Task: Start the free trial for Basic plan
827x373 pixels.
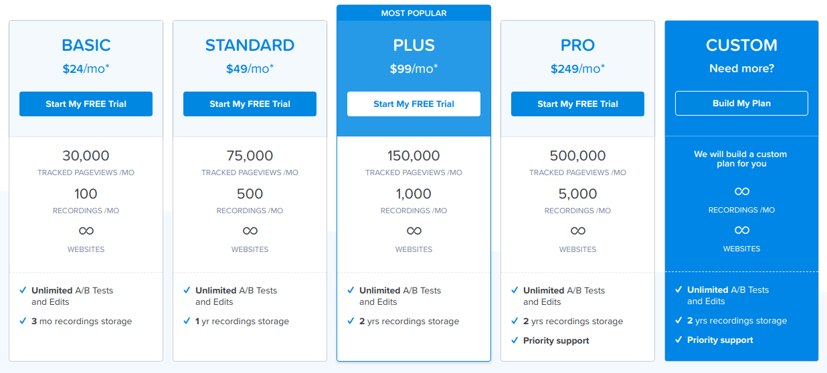Action: [86, 104]
